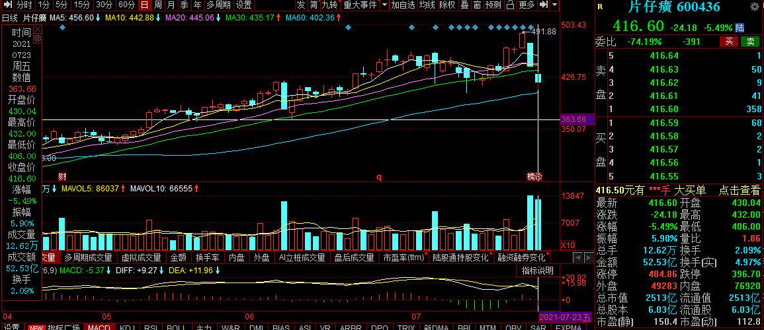This screenshot has width=764, height=330.
Task: Switch to 月 monthly chart
Action: click(171, 5)
